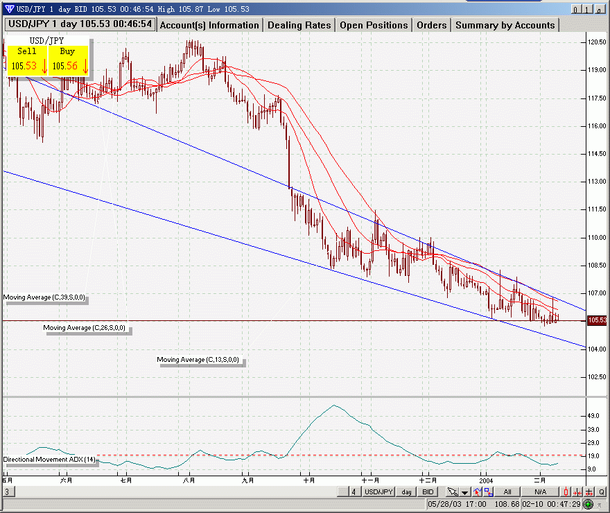Image resolution: width=610 pixels, height=513 pixels.
Task: Click the blank button left of 4
Action: [x=342, y=492]
